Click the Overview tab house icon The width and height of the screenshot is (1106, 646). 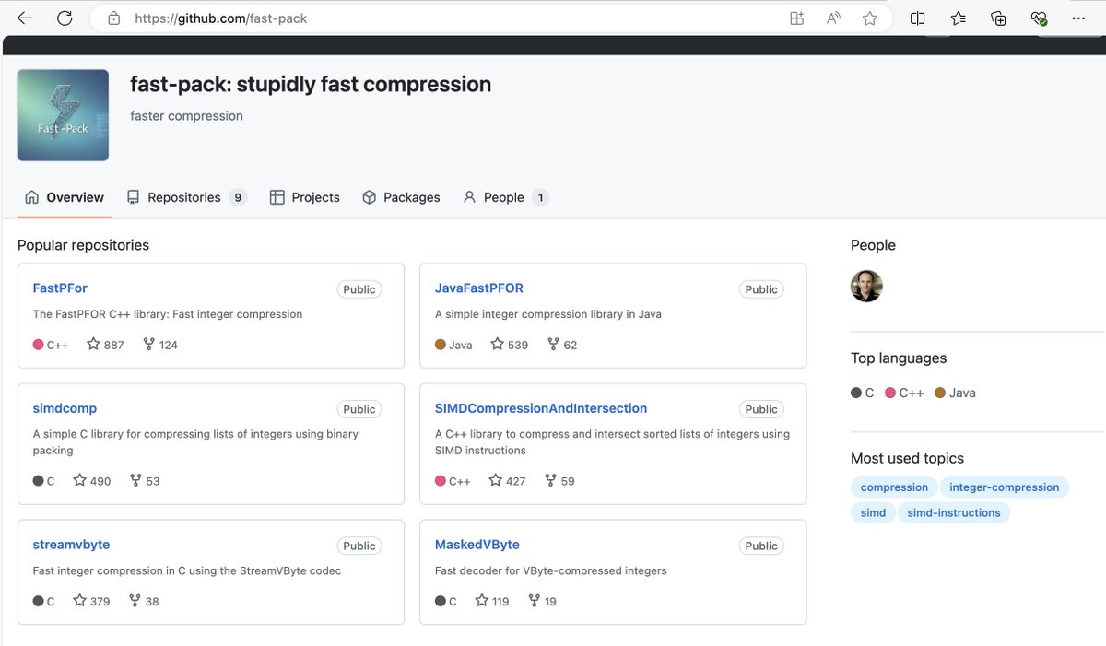[x=30, y=196]
